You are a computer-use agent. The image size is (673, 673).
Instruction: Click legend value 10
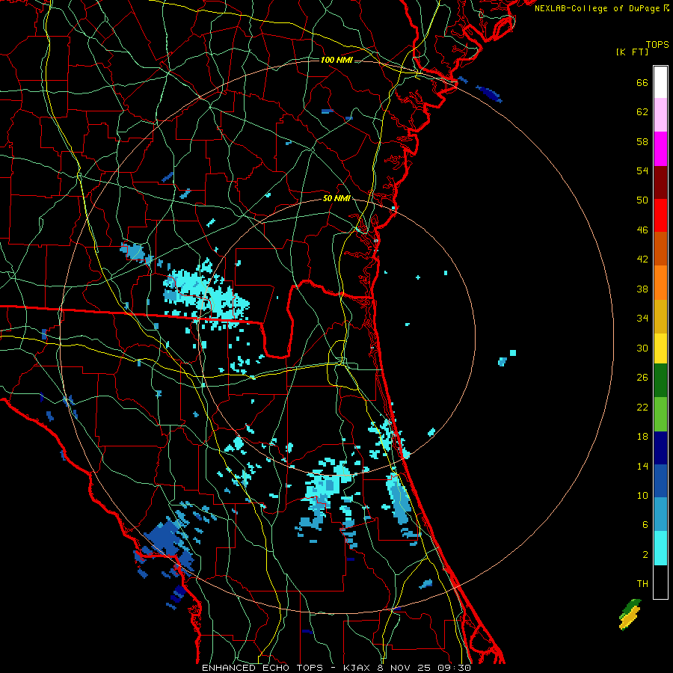pyautogui.click(x=642, y=495)
